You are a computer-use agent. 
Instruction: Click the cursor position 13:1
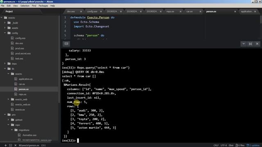(x=43, y=145)
